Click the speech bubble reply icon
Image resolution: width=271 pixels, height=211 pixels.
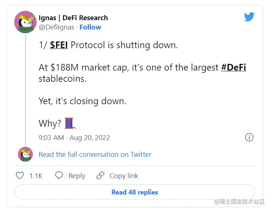pos(59,176)
